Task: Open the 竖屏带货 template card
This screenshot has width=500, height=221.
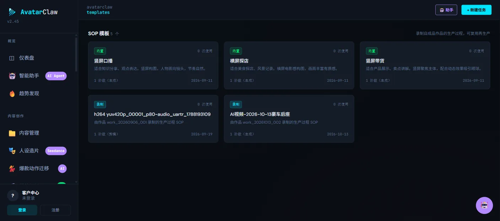Action: coord(425,65)
